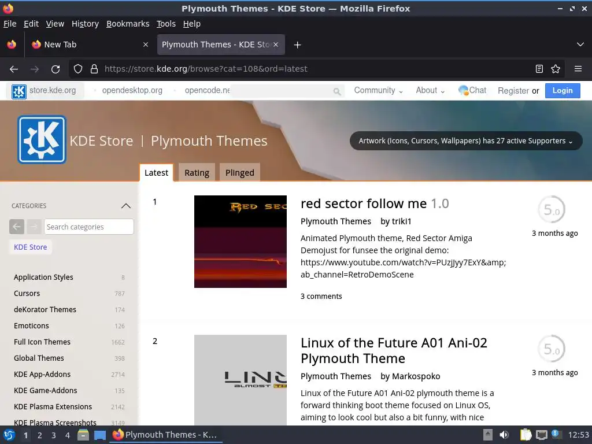Toggle reader view icon
The height and width of the screenshot is (444, 592).
[x=539, y=69]
